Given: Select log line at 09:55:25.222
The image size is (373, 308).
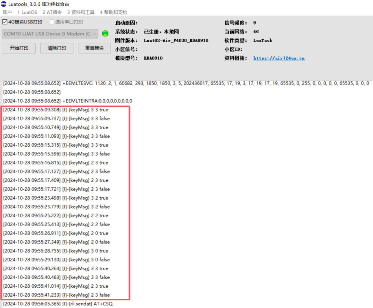Looking at the screenshot, I should pyautogui.click(x=56, y=216).
